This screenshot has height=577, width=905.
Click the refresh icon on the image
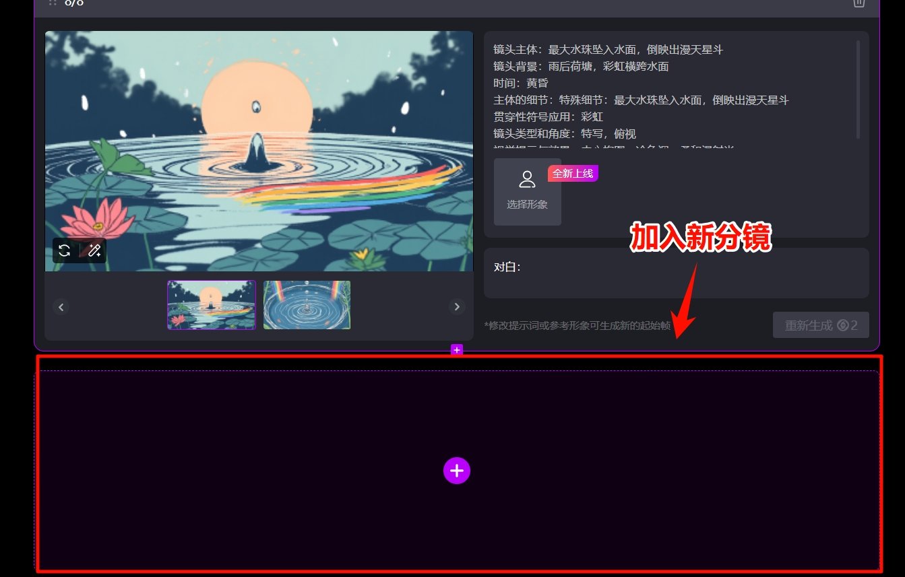click(65, 250)
